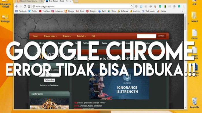The width and height of the screenshot is (202, 113).
Task: Open the Gmail bookmark
Action: pyautogui.click(x=80, y=11)
